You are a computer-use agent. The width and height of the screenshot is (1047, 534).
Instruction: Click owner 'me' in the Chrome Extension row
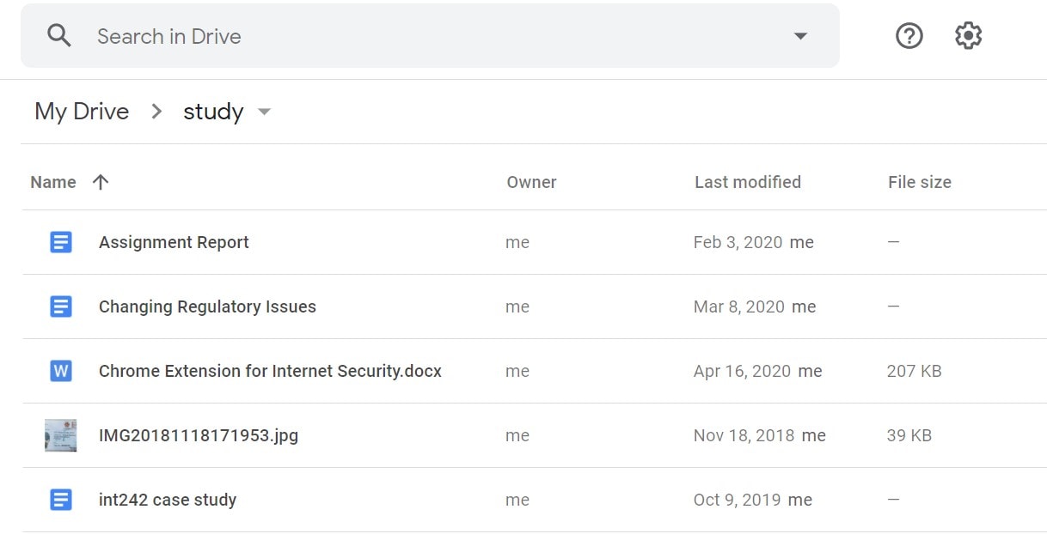(517, 372)
